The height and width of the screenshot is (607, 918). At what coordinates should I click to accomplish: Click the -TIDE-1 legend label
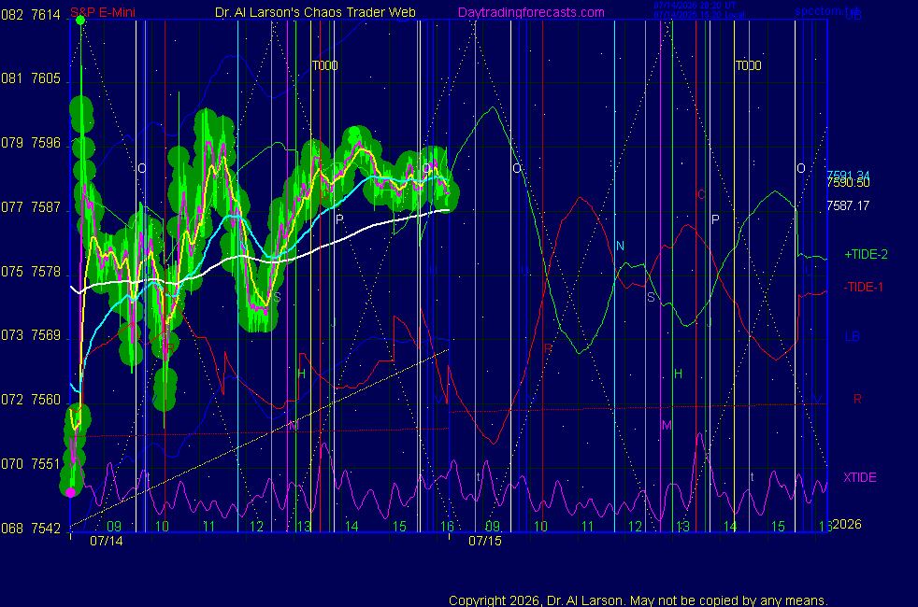(x=863, y=287)
